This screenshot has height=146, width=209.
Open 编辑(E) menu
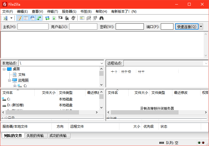(x=22, y=12)
